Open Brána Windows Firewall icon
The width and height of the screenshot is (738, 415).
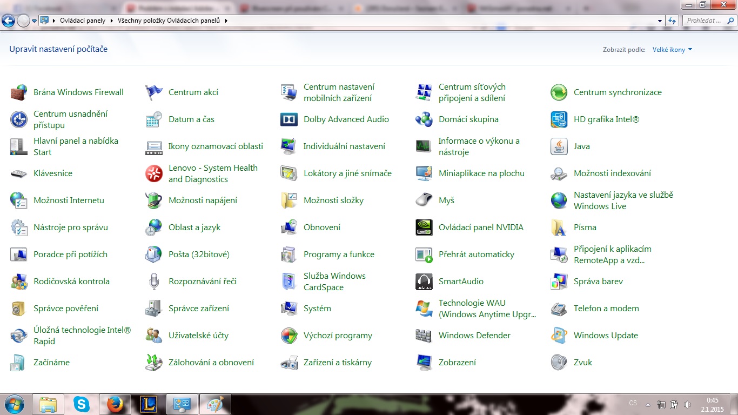coord(19,92)
